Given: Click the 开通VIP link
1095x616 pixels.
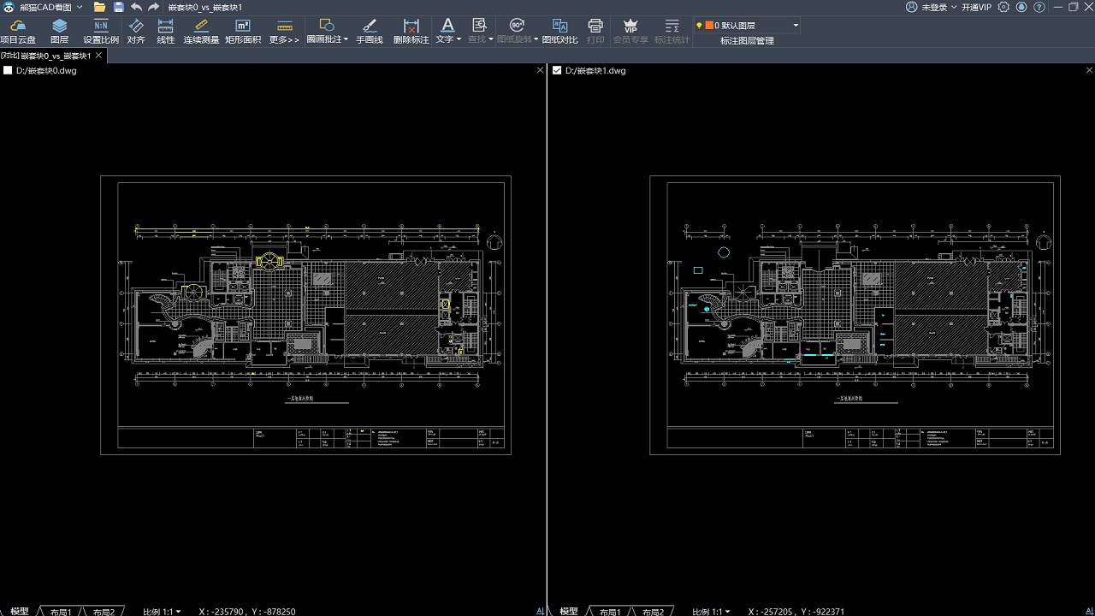Looking at the screenshot, I should [976, 7].
